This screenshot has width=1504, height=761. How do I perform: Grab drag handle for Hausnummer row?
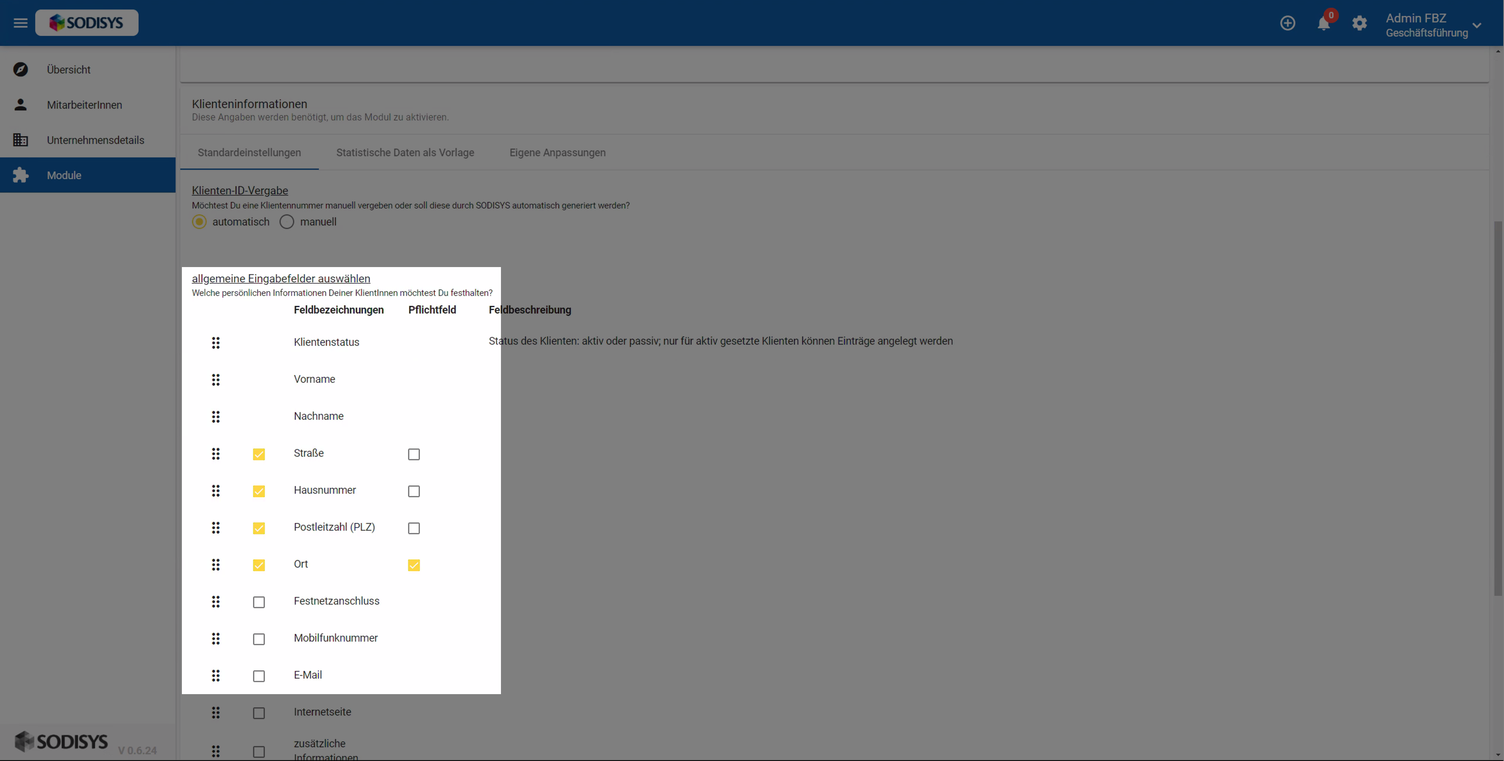(215, 491)
